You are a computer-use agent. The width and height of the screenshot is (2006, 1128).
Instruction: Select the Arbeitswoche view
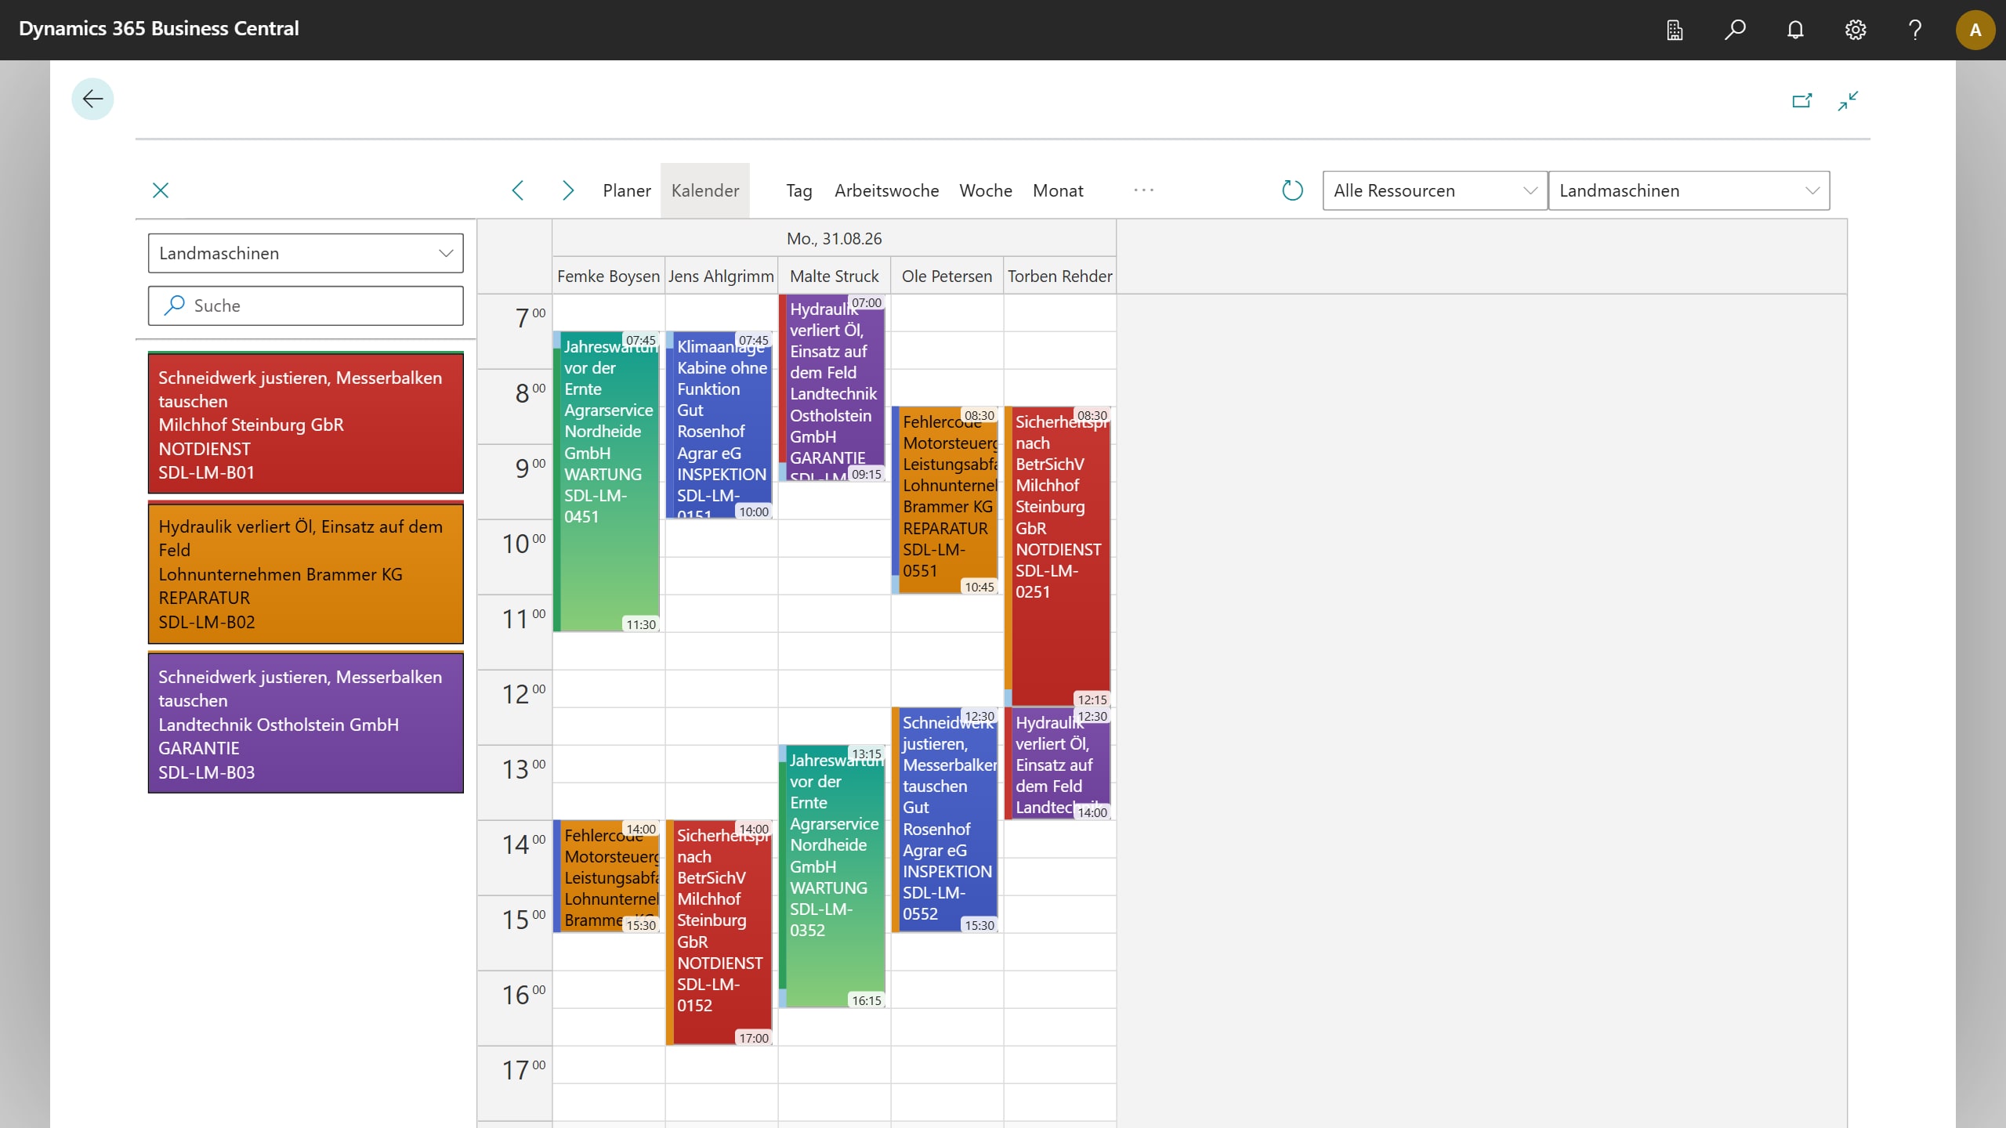[886, 190]
